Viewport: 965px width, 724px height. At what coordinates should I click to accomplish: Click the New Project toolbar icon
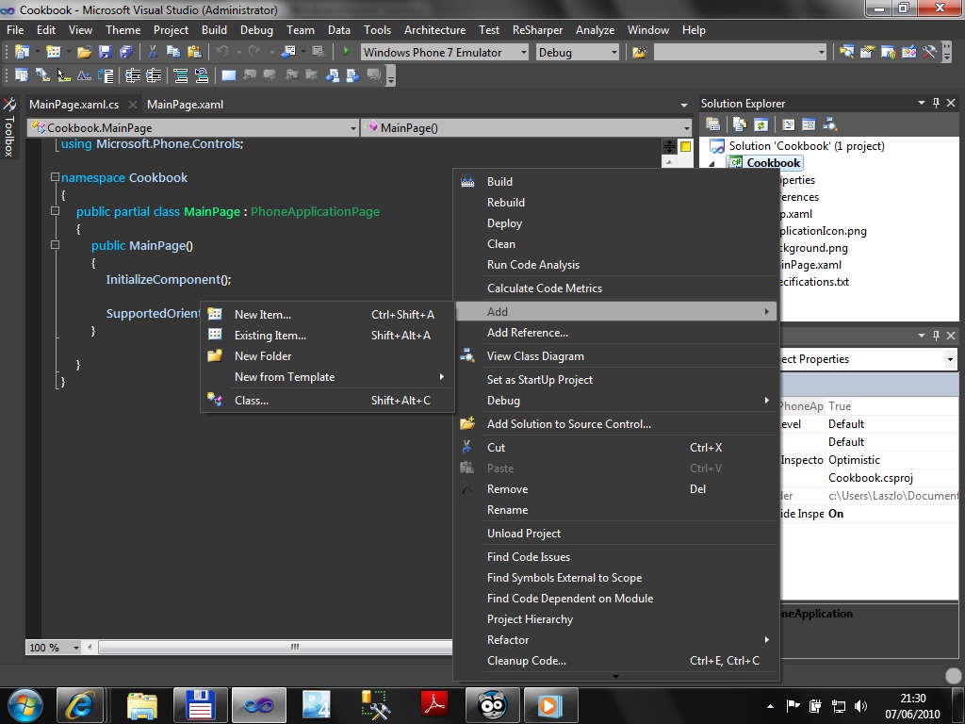[x=23, y=53]
